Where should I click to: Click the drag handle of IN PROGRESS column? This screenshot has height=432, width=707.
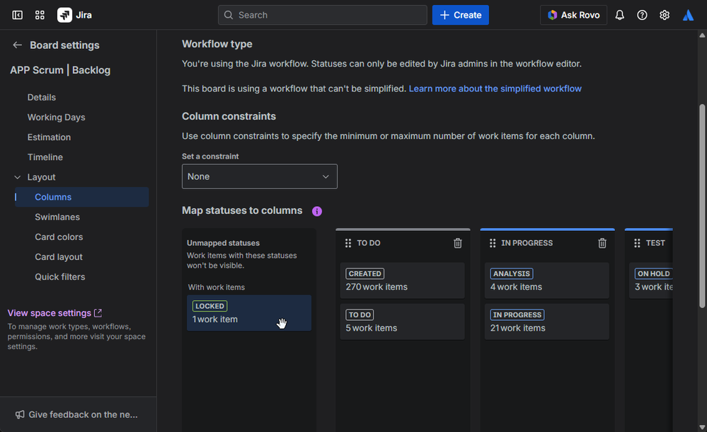tap(493, 244)
